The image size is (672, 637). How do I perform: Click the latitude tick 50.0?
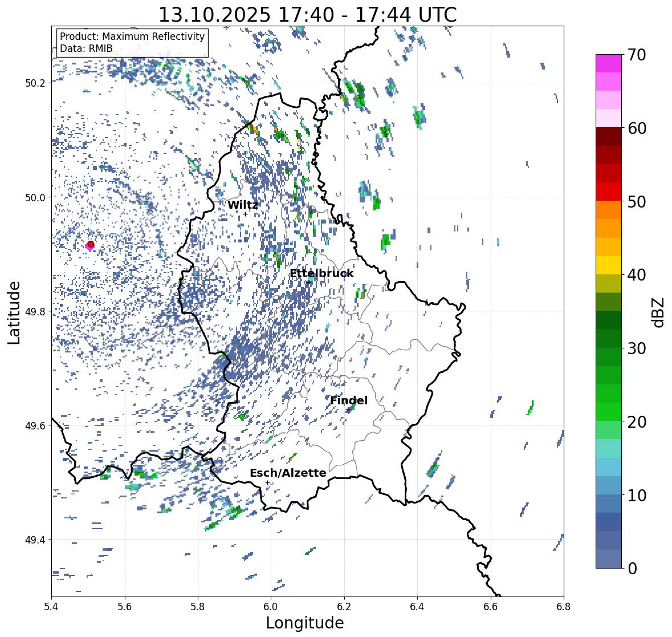click(x=35, y=198)
